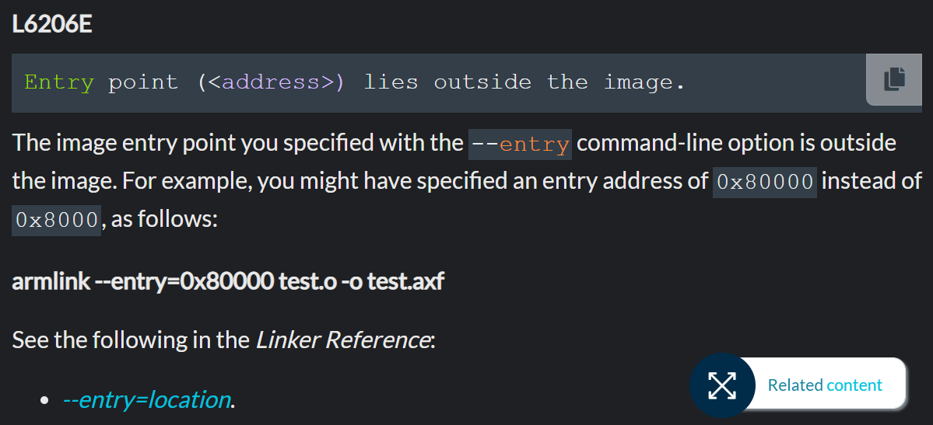Click the bullet before --entry=location
This screenshot has width=933, height=425.
(x=44, y=401)
